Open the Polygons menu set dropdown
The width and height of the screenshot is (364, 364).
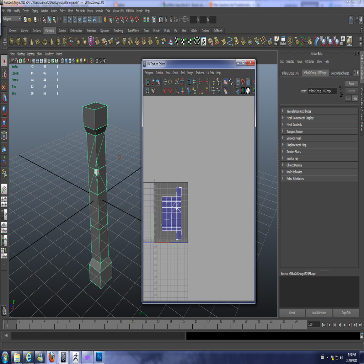click(x=12, y=19)
